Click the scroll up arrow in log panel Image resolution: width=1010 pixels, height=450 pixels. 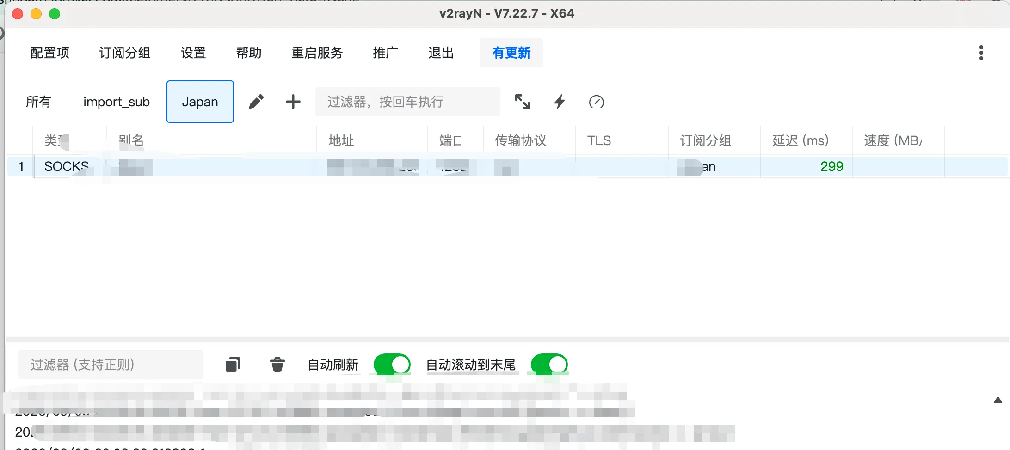(x=998, y=400)
